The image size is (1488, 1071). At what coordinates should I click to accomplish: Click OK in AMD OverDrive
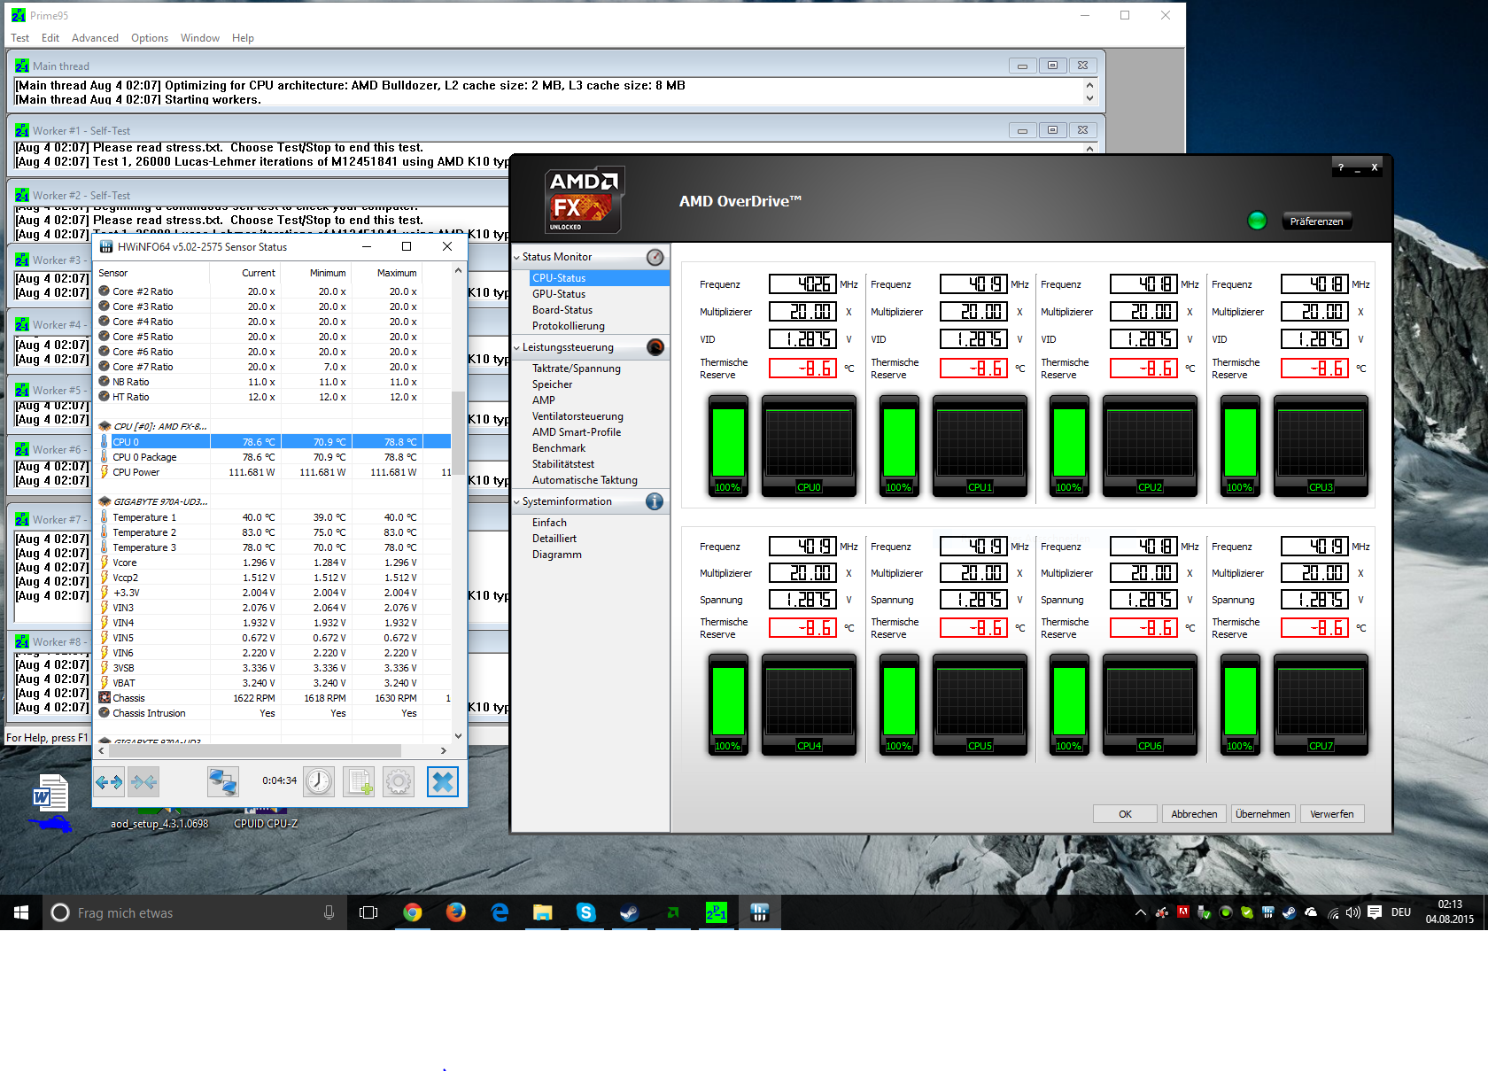tap(1125, 814)
